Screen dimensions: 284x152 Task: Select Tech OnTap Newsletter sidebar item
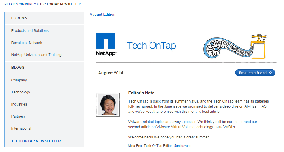coord(36,141)
